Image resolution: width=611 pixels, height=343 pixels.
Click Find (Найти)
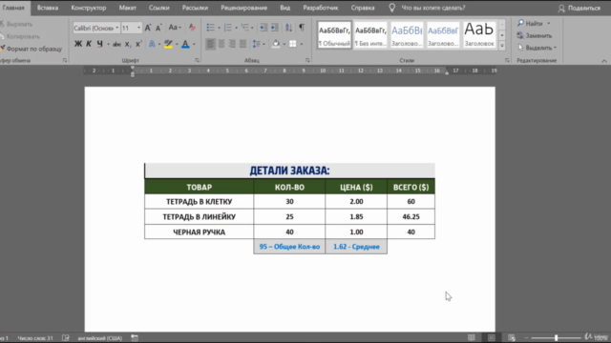tap(530, 23)
